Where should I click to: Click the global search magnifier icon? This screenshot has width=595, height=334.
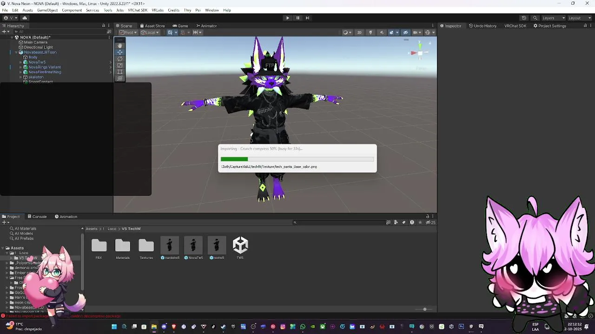click(535, 18)
